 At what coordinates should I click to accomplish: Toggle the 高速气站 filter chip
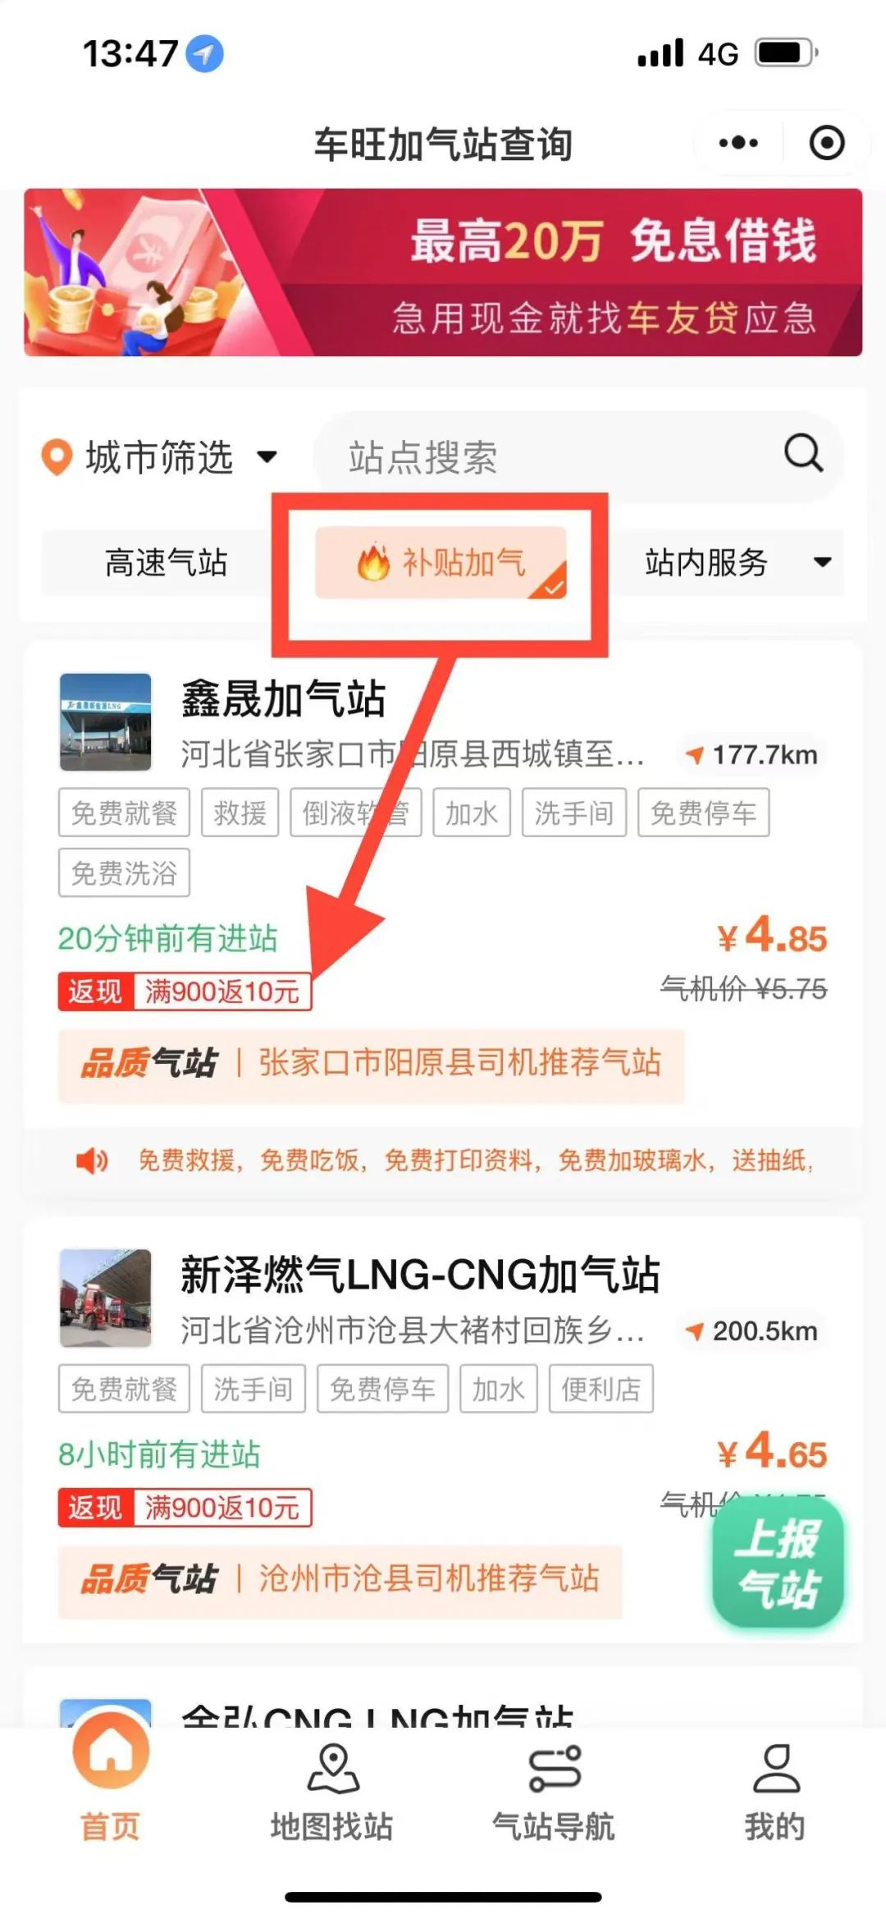pos(165,563)
